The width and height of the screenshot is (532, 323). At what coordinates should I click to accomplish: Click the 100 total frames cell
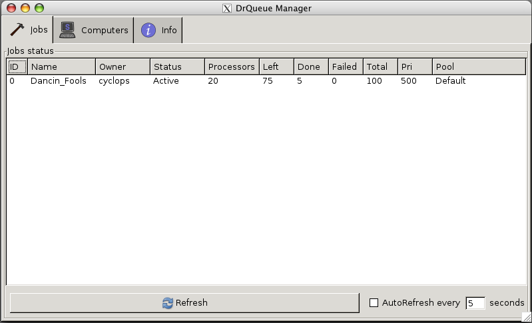click(374, 81)
